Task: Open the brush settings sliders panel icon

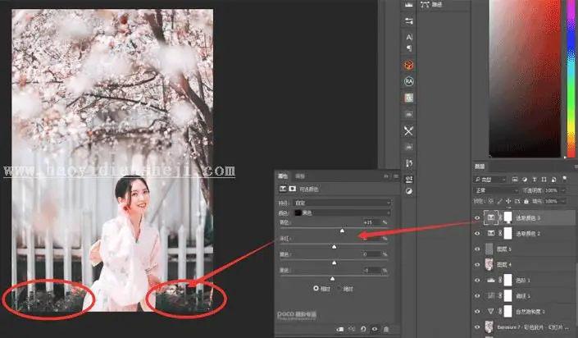Action: [409, 21]
